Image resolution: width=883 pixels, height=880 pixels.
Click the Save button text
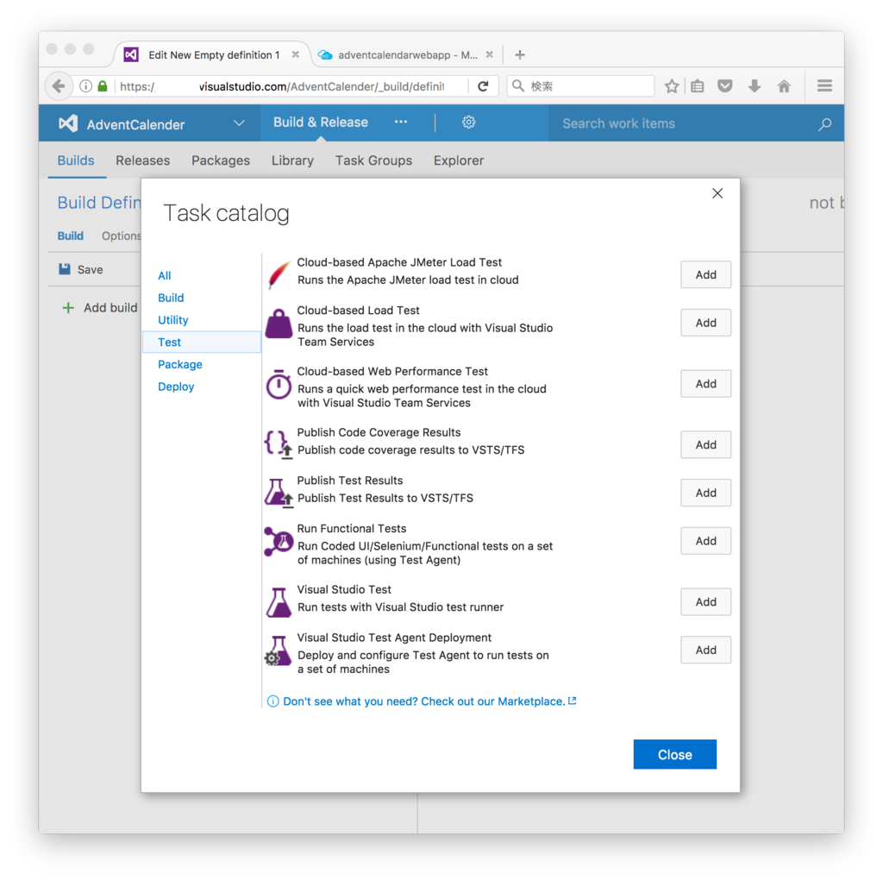[90, 270]
